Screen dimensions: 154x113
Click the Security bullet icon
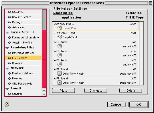[9, 12]
